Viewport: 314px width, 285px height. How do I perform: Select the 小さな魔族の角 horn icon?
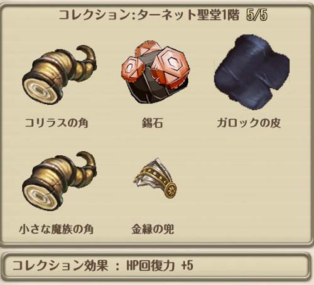click(60, 181)
